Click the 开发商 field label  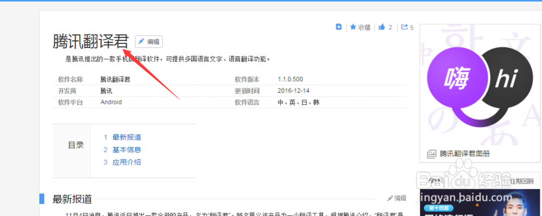67,91
